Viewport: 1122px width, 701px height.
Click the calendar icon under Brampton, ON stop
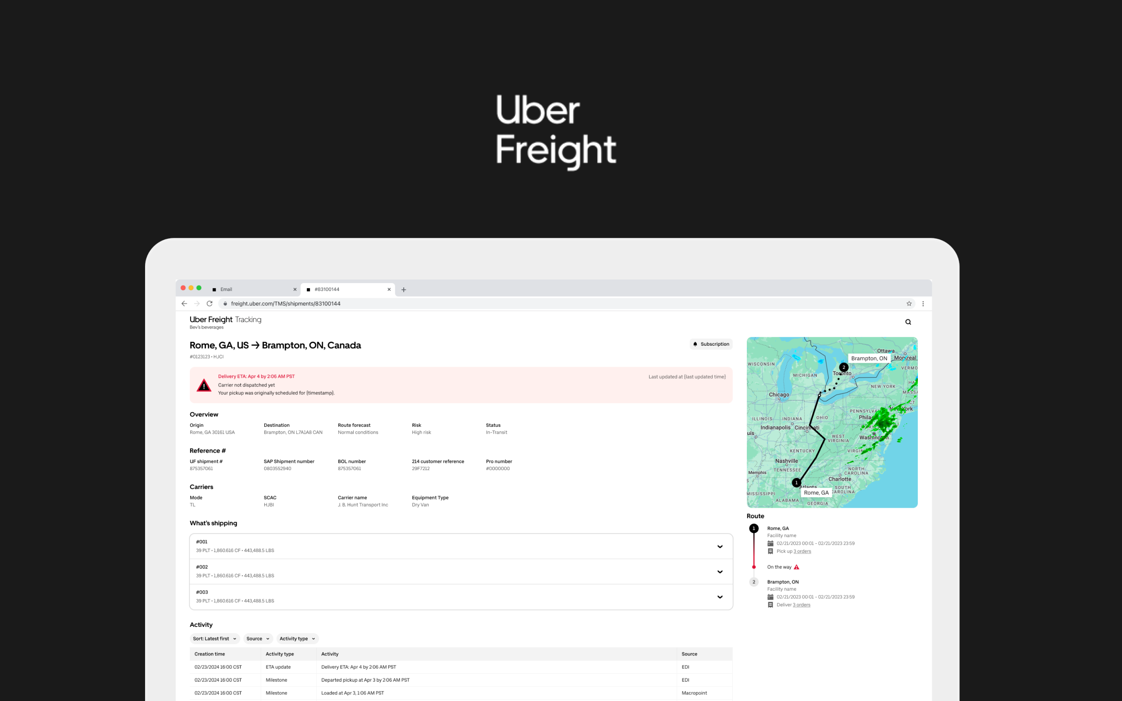pos(770,597)
